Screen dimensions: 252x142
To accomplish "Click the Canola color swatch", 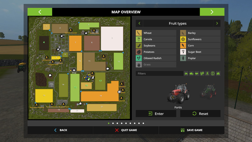I will [x=139, y=39].
